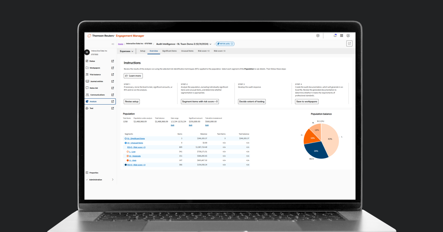443x232 pixels.
Task: Click Decide extent of testing button
Action: (252, 101)
